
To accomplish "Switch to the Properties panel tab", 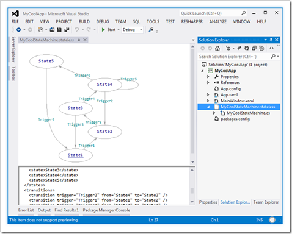I will [208, 202].
